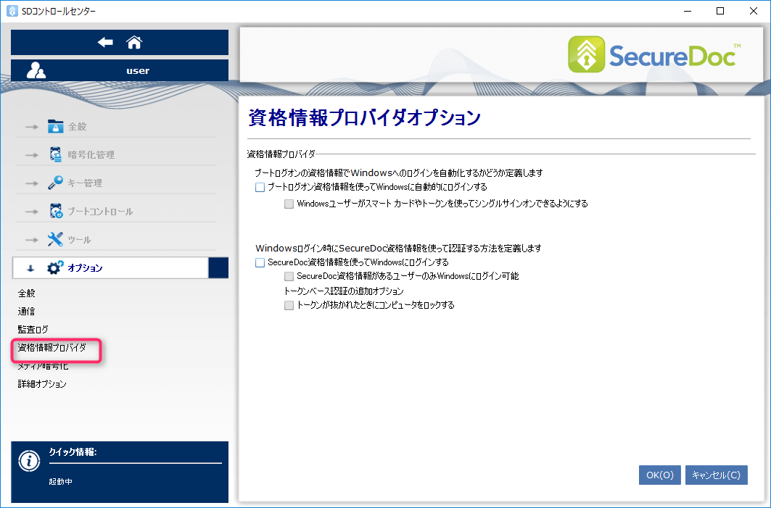Click the user profile icon
The width and height of the screenshot is (771, 508).
click(36, 70)
